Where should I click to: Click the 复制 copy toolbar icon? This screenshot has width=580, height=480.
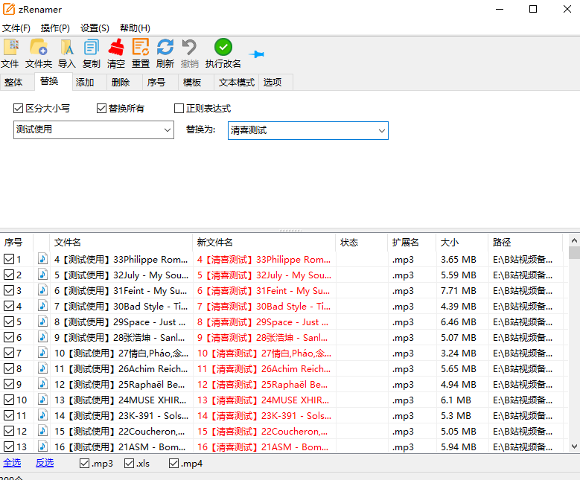(x=91, y=48)
